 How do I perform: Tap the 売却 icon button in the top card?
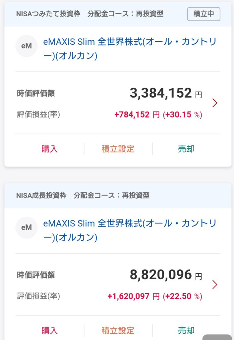(186, 149)
